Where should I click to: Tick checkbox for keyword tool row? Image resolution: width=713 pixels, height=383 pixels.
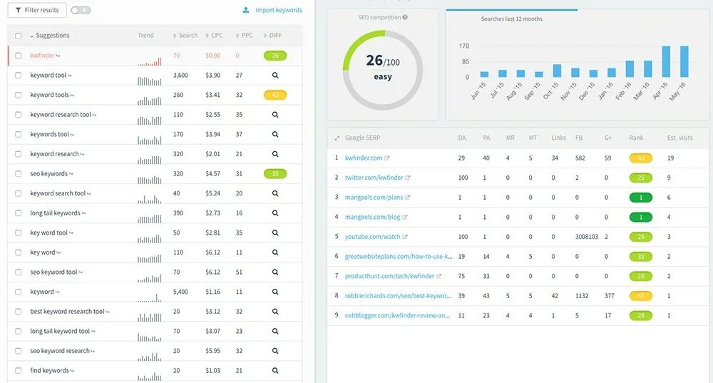[19, 76]
